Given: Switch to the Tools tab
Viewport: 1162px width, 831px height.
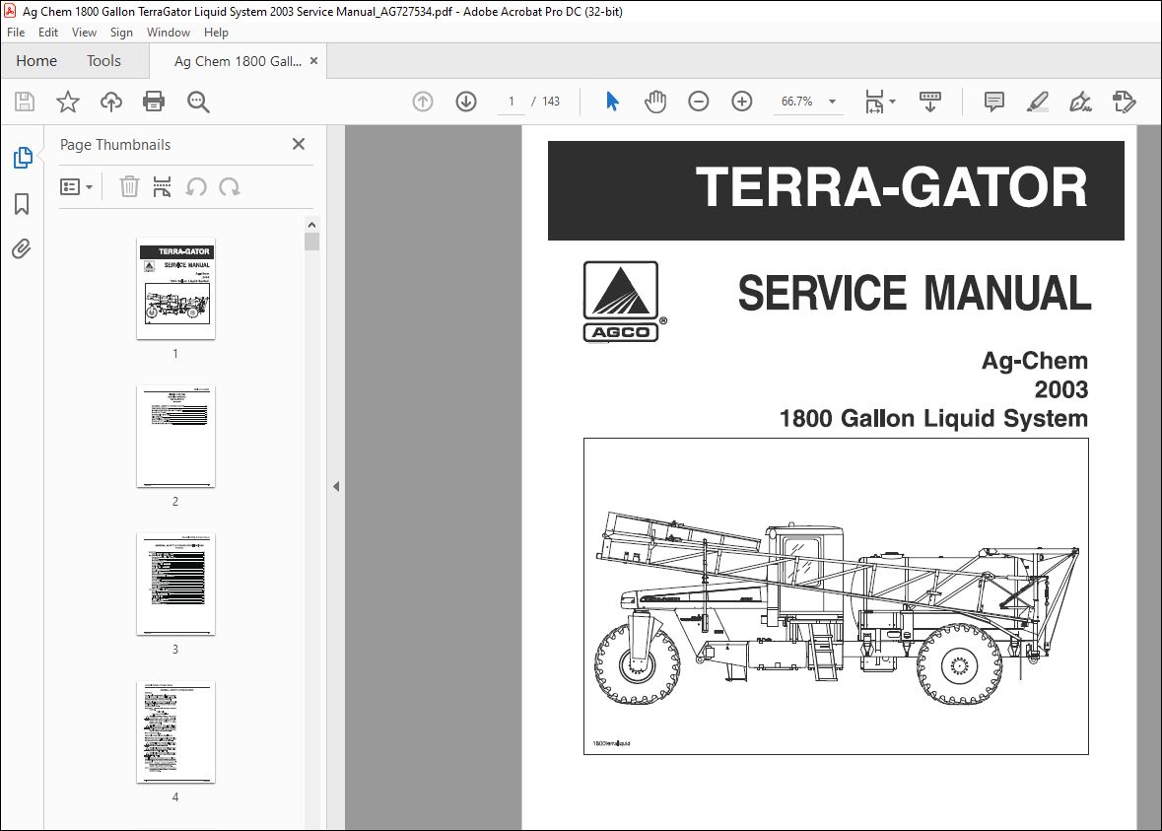Looking at the screenshot, I should click(103, 61).
